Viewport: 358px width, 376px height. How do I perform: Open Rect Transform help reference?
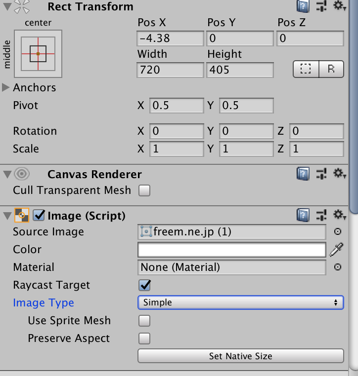click(303, 6)
